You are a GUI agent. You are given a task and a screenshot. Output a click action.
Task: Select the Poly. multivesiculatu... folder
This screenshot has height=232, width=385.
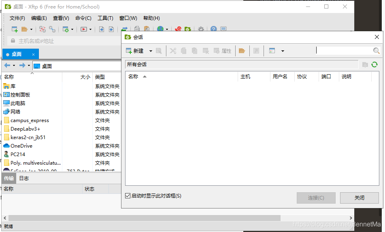pos(32,163)
